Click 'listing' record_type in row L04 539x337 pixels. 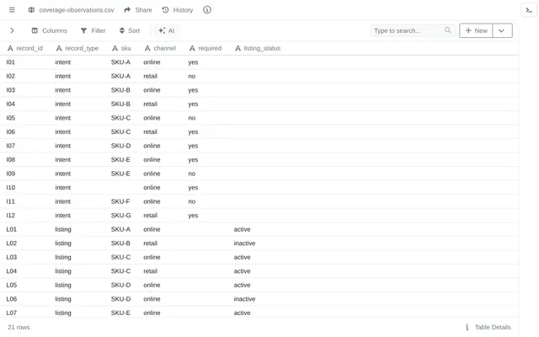point(63,271)
